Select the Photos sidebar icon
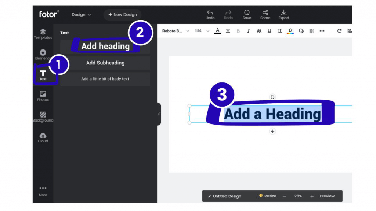The height and width of the screenshot is (211, 376). click(43, 96)
